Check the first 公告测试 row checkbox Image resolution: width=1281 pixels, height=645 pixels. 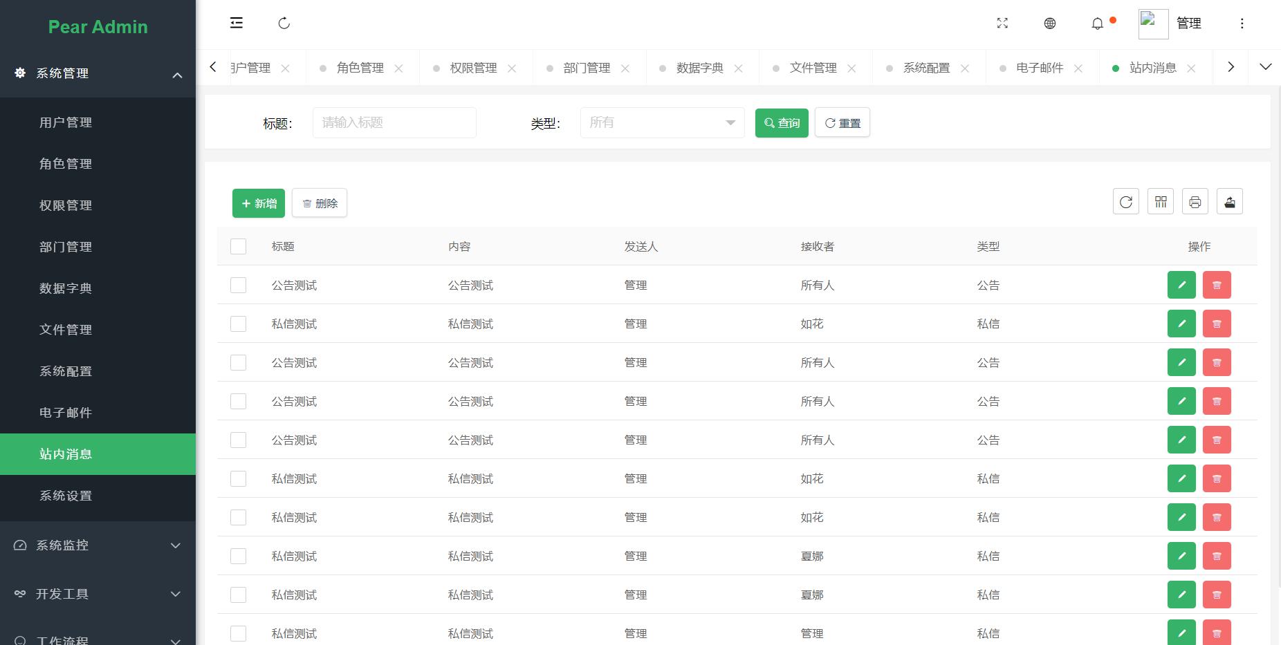click(238, 285)
